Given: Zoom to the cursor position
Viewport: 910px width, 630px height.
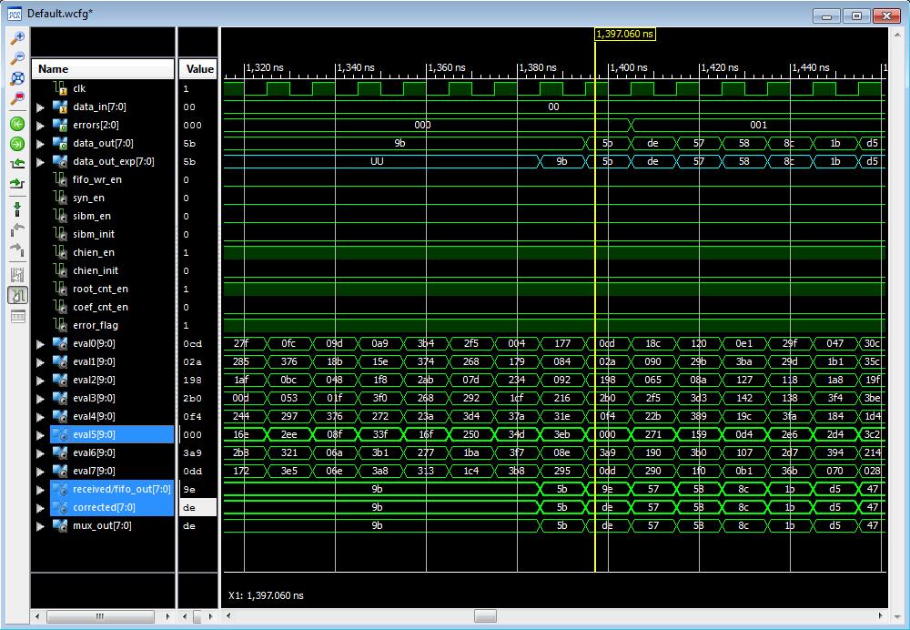Looking at the screenshot, I should (18, 97).
